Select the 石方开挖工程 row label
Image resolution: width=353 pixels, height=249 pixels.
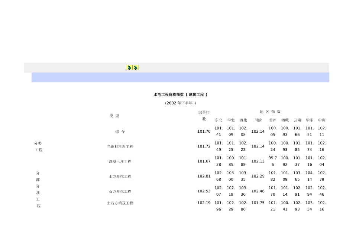tap(120, 192)
